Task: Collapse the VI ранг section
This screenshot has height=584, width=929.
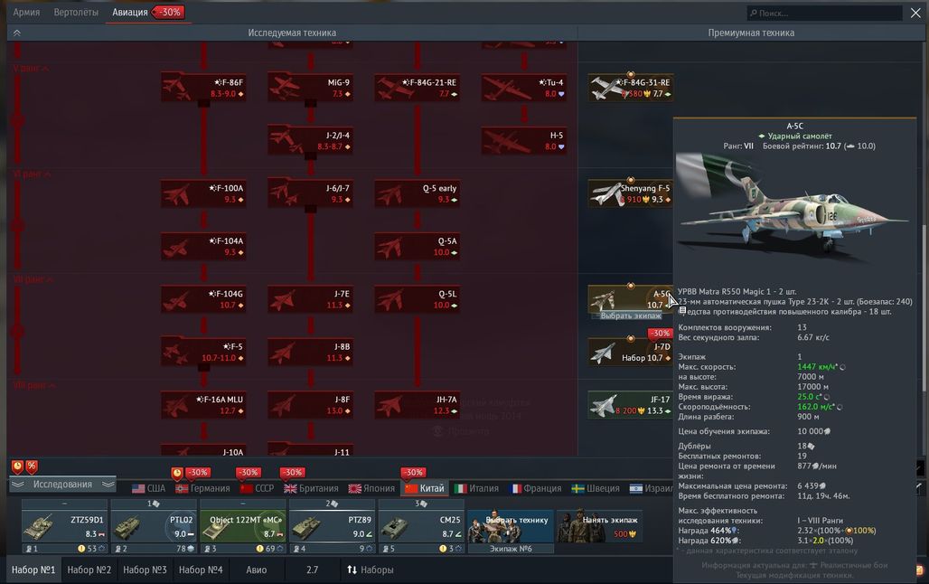Action: pos(32,174)
